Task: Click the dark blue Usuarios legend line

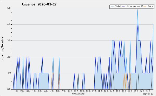Action: (x=123, y=6)
